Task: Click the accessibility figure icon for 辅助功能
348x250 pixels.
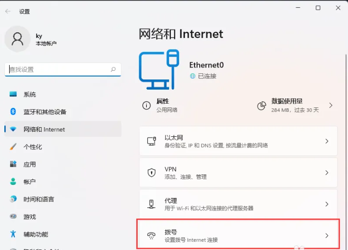Action: [x=13, y=234]
